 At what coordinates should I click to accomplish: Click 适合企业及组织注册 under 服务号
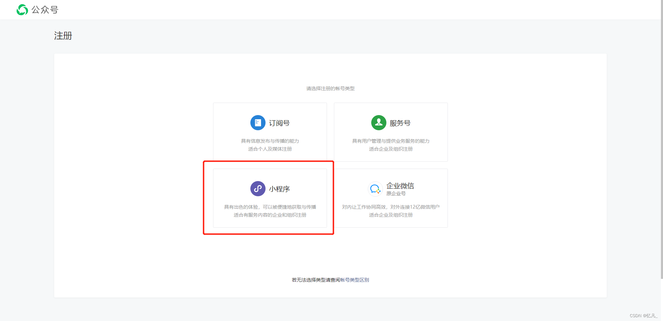(x=391, y=149)
